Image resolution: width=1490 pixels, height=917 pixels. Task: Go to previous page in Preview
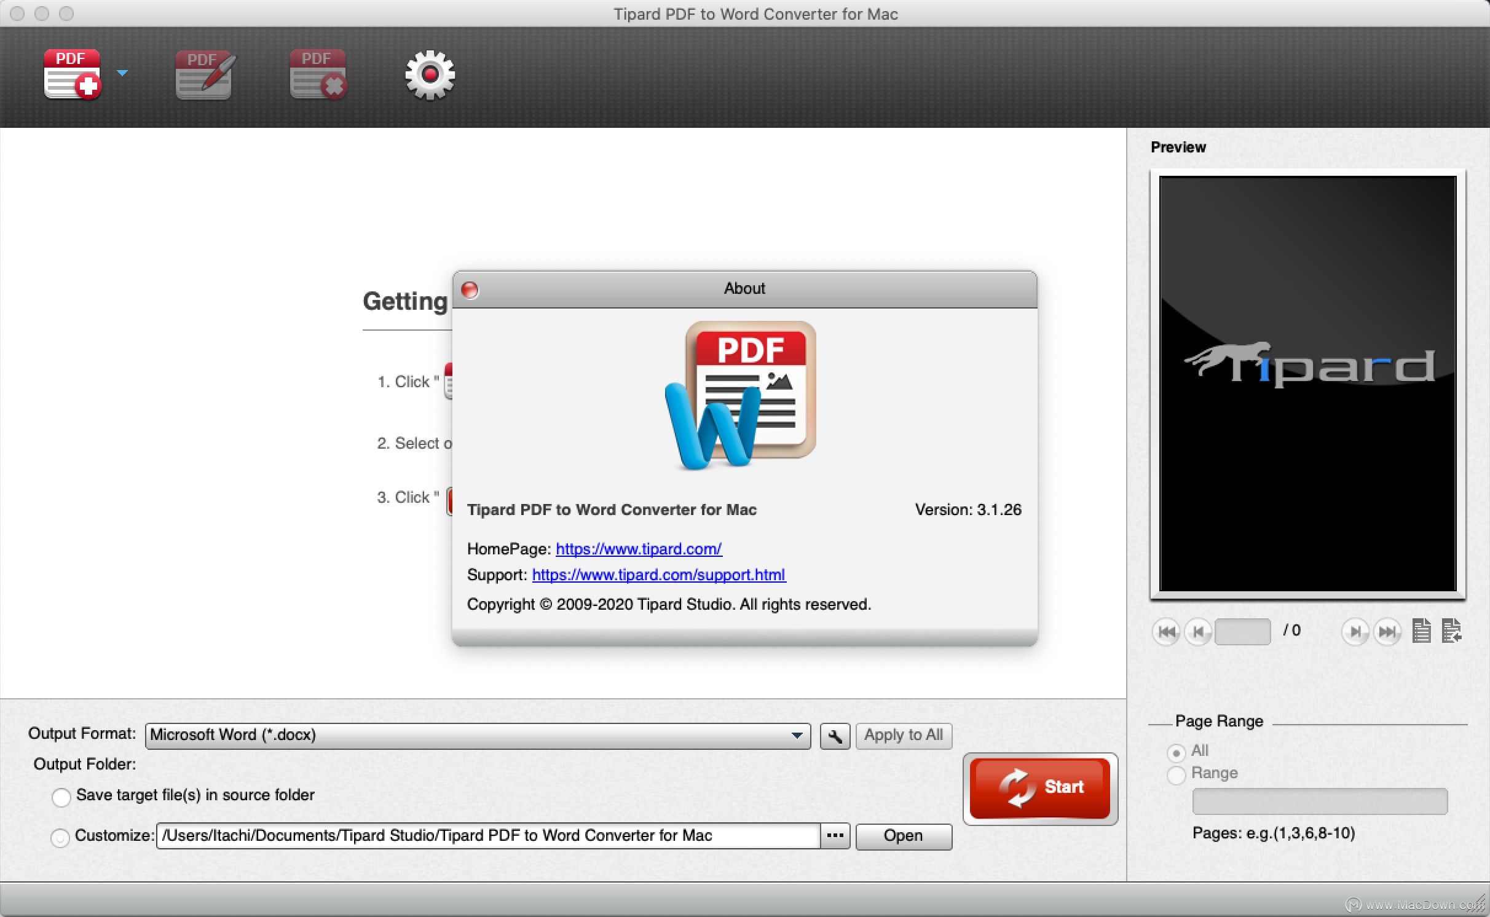pyautogui.click(x=1197, y=632)
